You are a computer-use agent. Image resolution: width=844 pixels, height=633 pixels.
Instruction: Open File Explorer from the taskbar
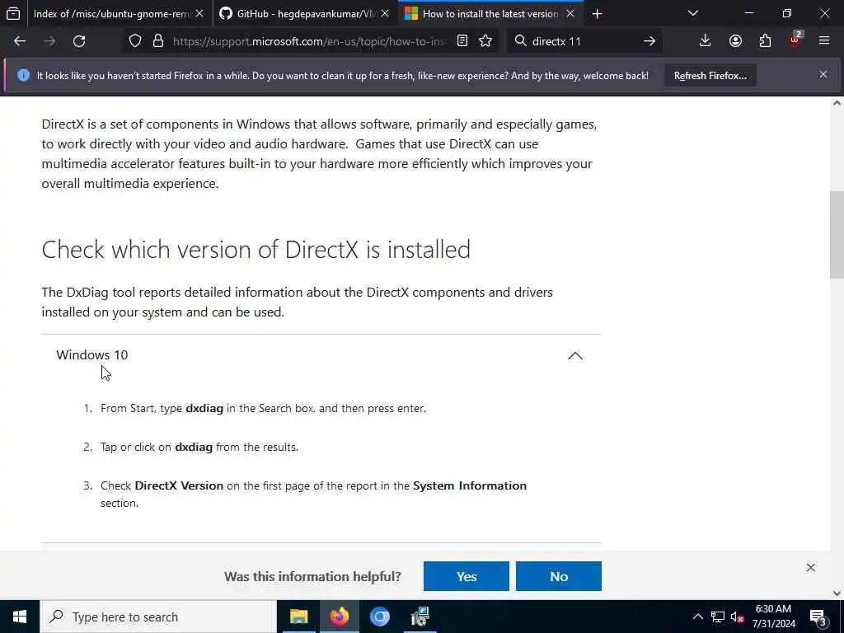click(x=298, y=617)
